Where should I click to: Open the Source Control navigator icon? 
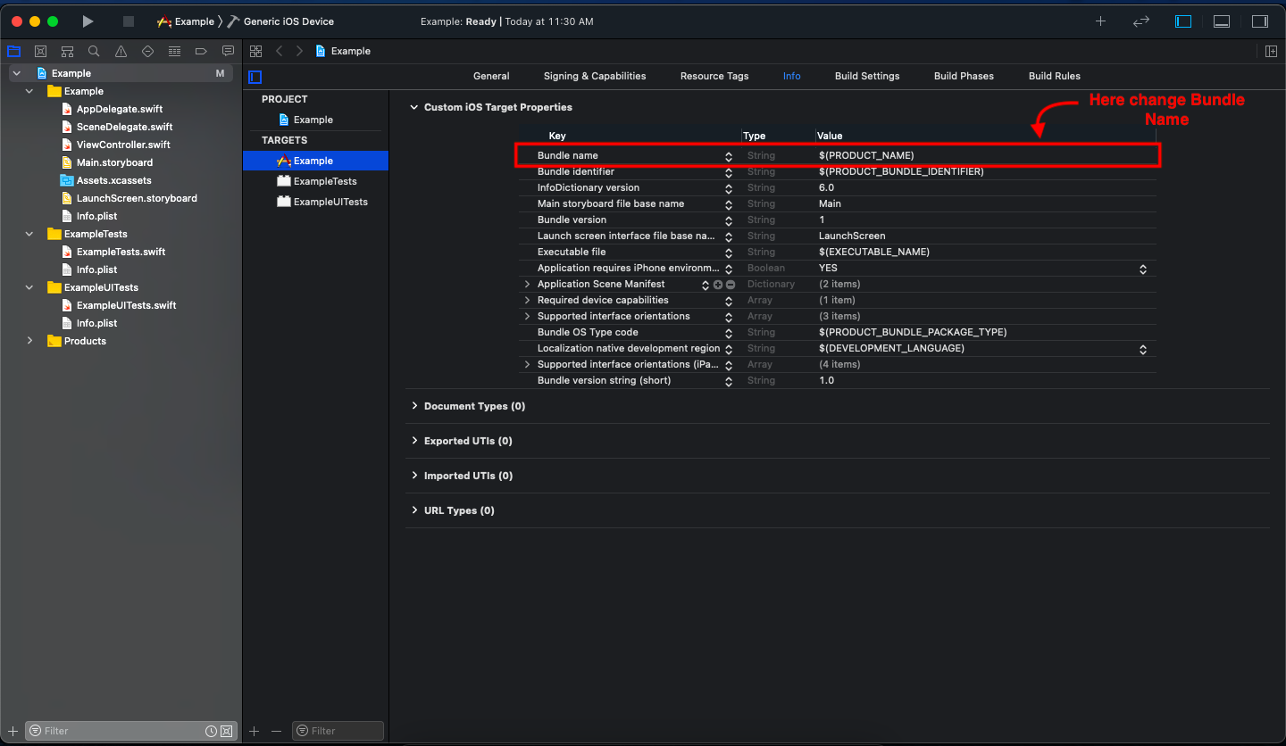[40, 51]
